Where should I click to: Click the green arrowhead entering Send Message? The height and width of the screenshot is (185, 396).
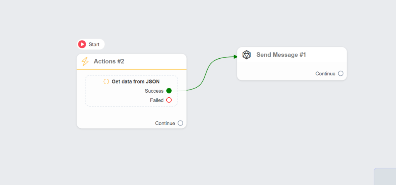click(x=235, y=57)
